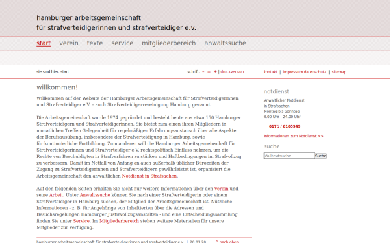
Task: Open the start navigation tab
Action: tap(44, 43)
